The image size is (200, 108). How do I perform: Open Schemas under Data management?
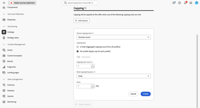tap(11, 85)
